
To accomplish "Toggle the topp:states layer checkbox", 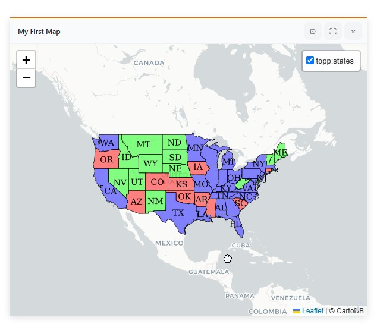I will tap(310, 61).
